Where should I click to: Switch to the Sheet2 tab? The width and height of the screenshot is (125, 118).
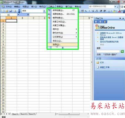pos(23,114)
